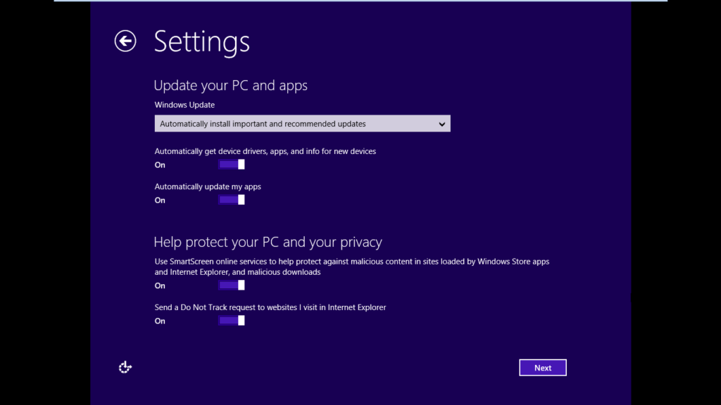Click the Do Not Track request description text

[270, 307]
